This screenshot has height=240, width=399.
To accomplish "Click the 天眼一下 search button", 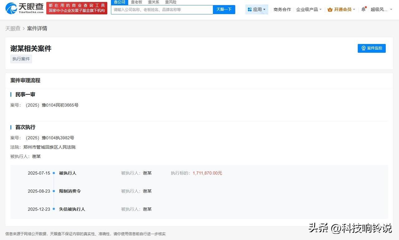I will tap(224, 10).
